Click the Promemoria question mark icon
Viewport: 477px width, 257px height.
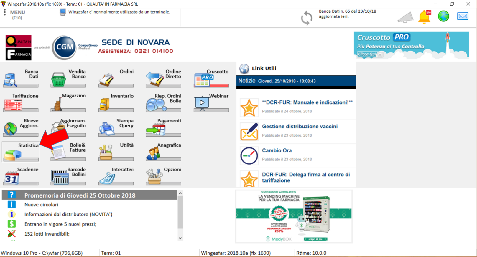(11, 195)
